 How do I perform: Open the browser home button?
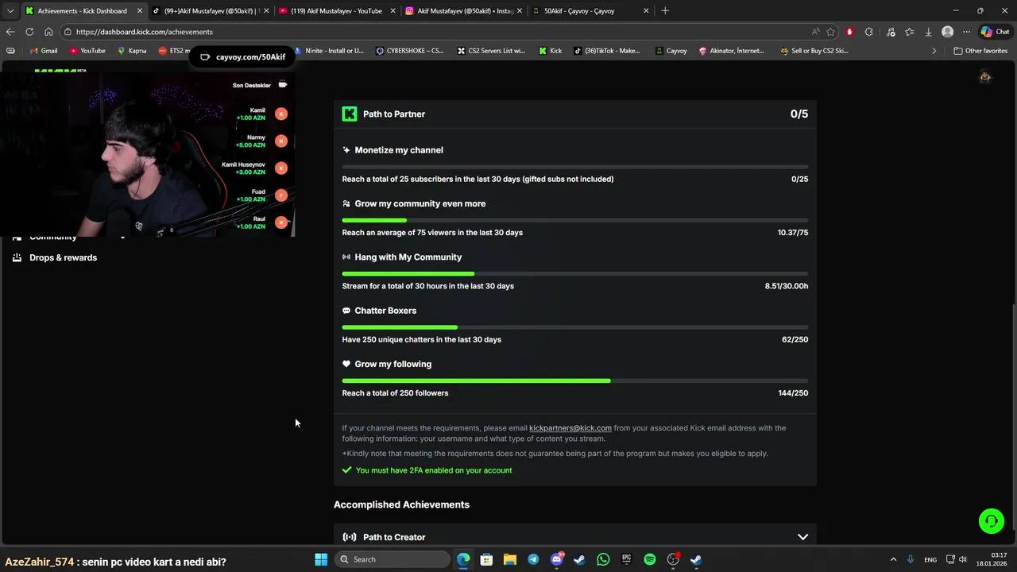coord(48,32)
